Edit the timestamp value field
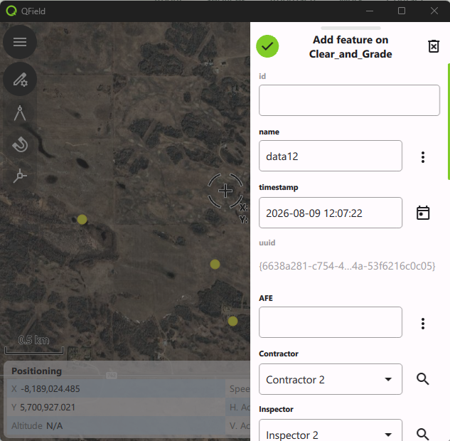This screenshot has width=450, height=441. [331, 213]
